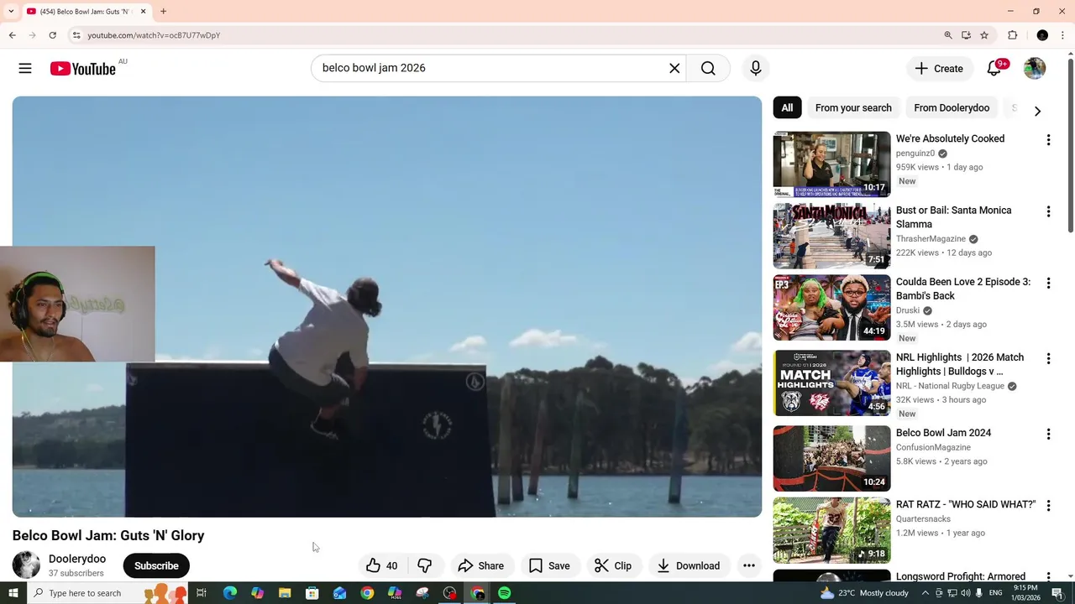Open options for NRL Highlights video

(x=1048, y=359)
